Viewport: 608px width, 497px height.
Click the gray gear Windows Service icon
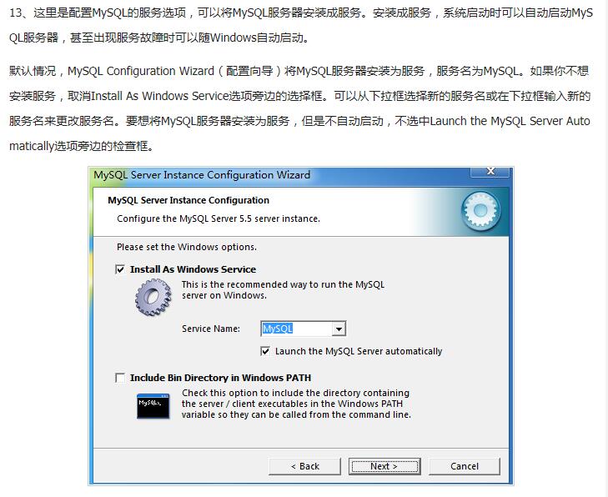pos(153,298)
